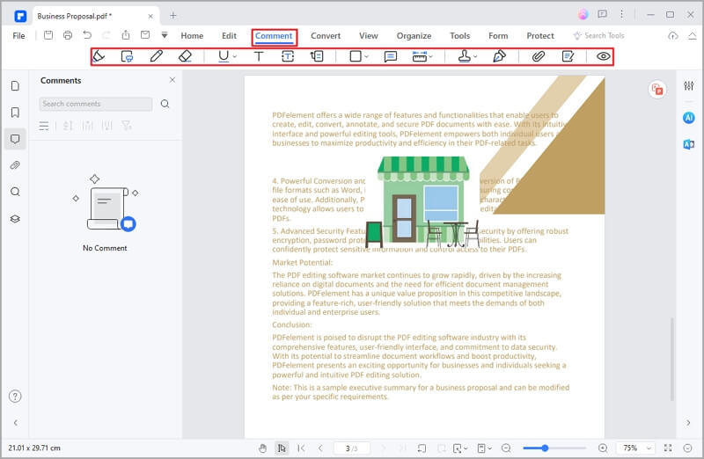This screenshot has width=704, height=459.
Task: Click the comments search magnifier button
Action: point(165,104)
